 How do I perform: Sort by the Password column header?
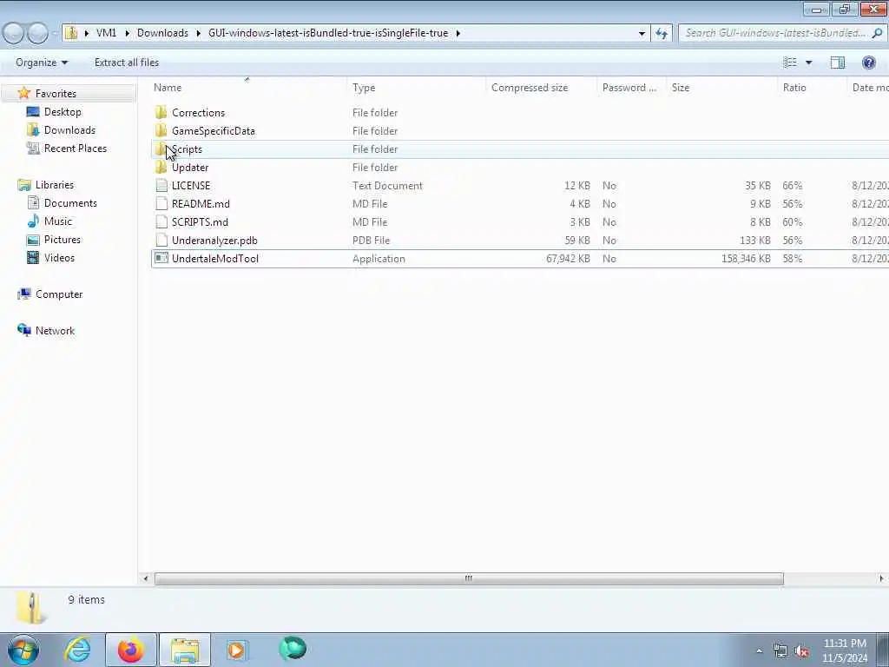point(632,88)
